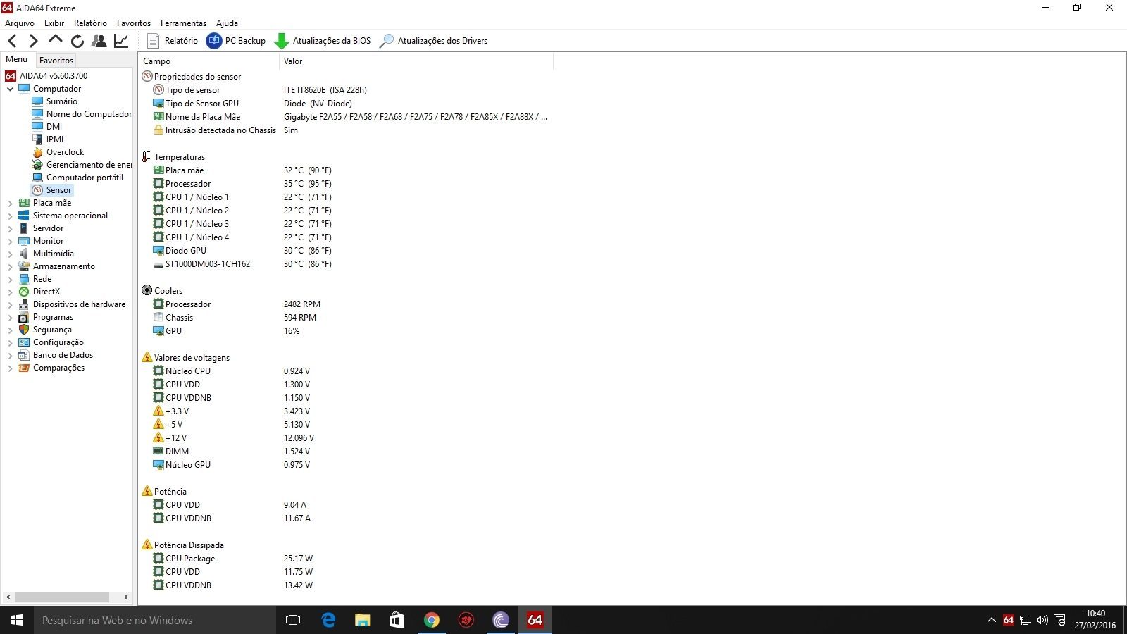Open the Windows Start menu
Image resolution: width=1127 pixels, height=634 pixels.
point(17,620)
